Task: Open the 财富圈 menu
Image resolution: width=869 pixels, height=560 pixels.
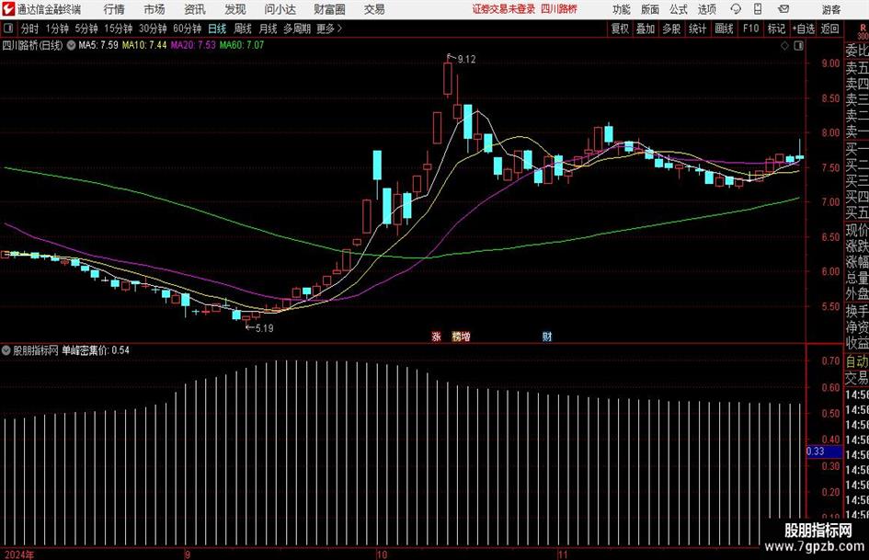Action: click(330, 9)
